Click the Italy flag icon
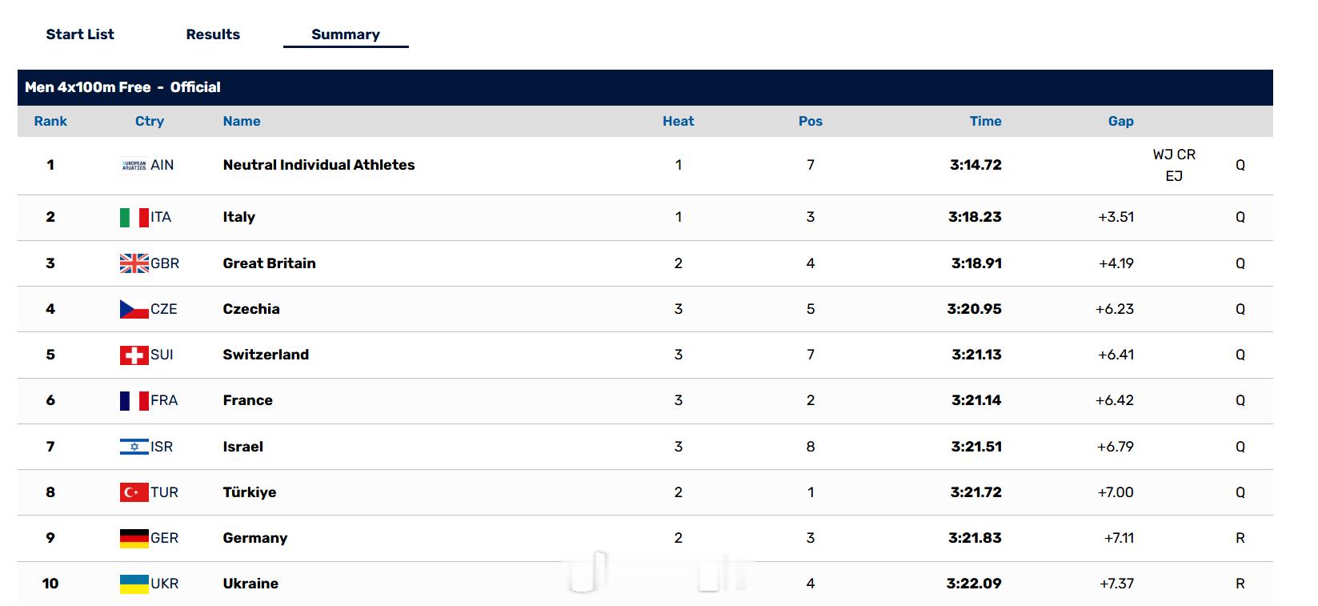 click(134, 218)
